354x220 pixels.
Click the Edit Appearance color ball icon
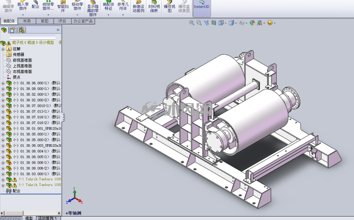pos(252,23)
